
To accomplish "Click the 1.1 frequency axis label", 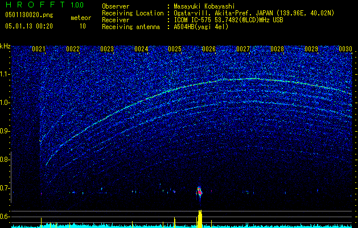I will point(5,74).
